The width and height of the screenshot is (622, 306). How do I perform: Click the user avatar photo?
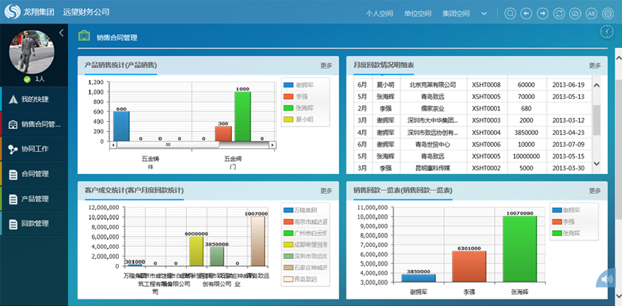(31, 52)
